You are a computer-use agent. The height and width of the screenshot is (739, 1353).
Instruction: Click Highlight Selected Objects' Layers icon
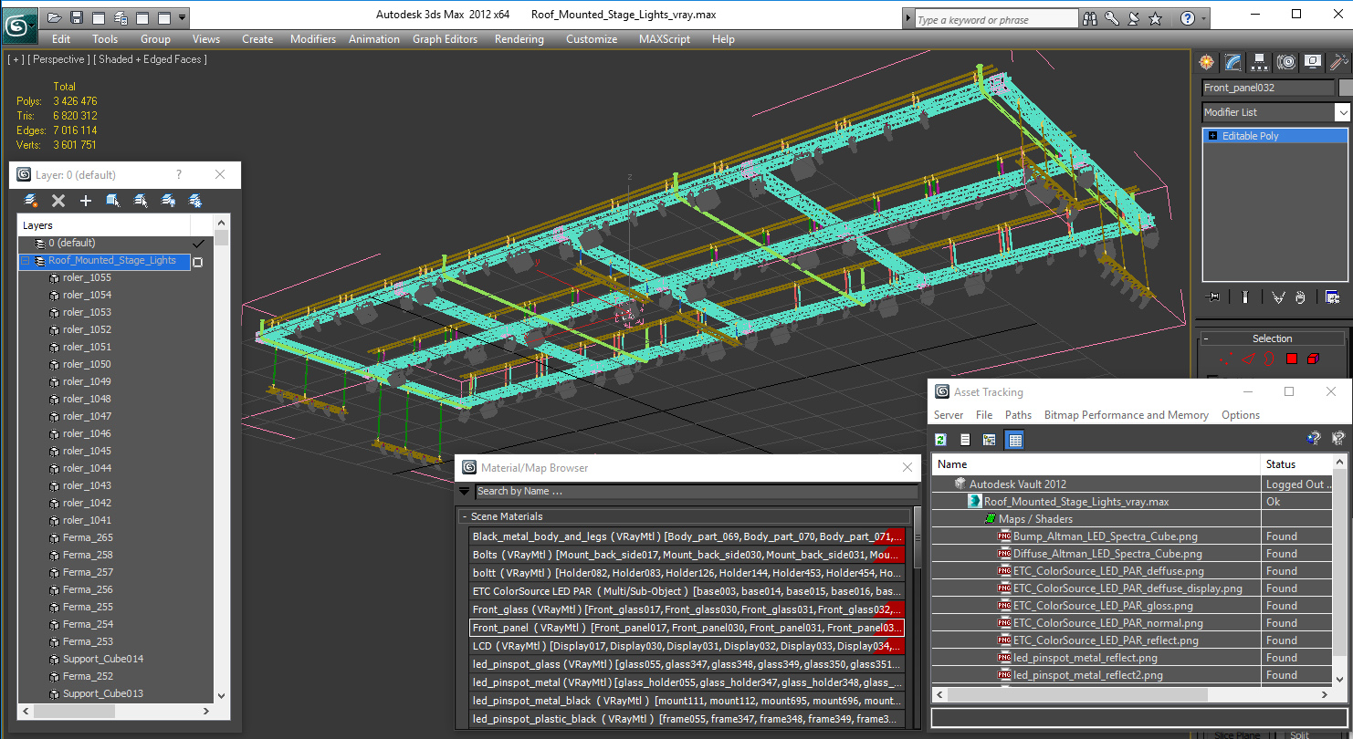click(141, 201)
